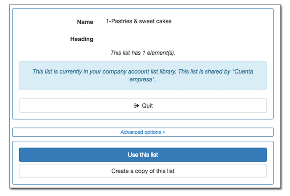290x196 pixels.
Task: Click the Name label
Action: click(x=85, y=22)
